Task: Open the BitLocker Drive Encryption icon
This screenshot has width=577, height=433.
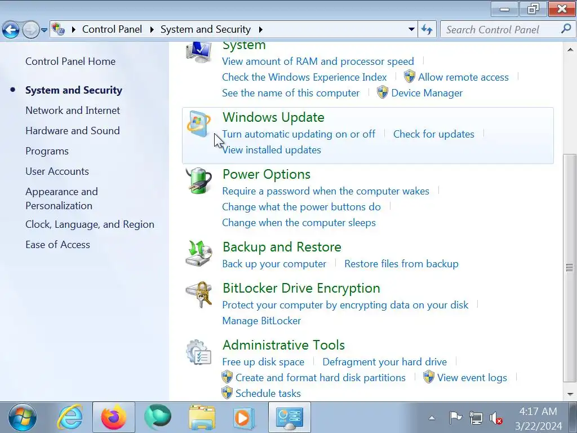Action: 199,294
